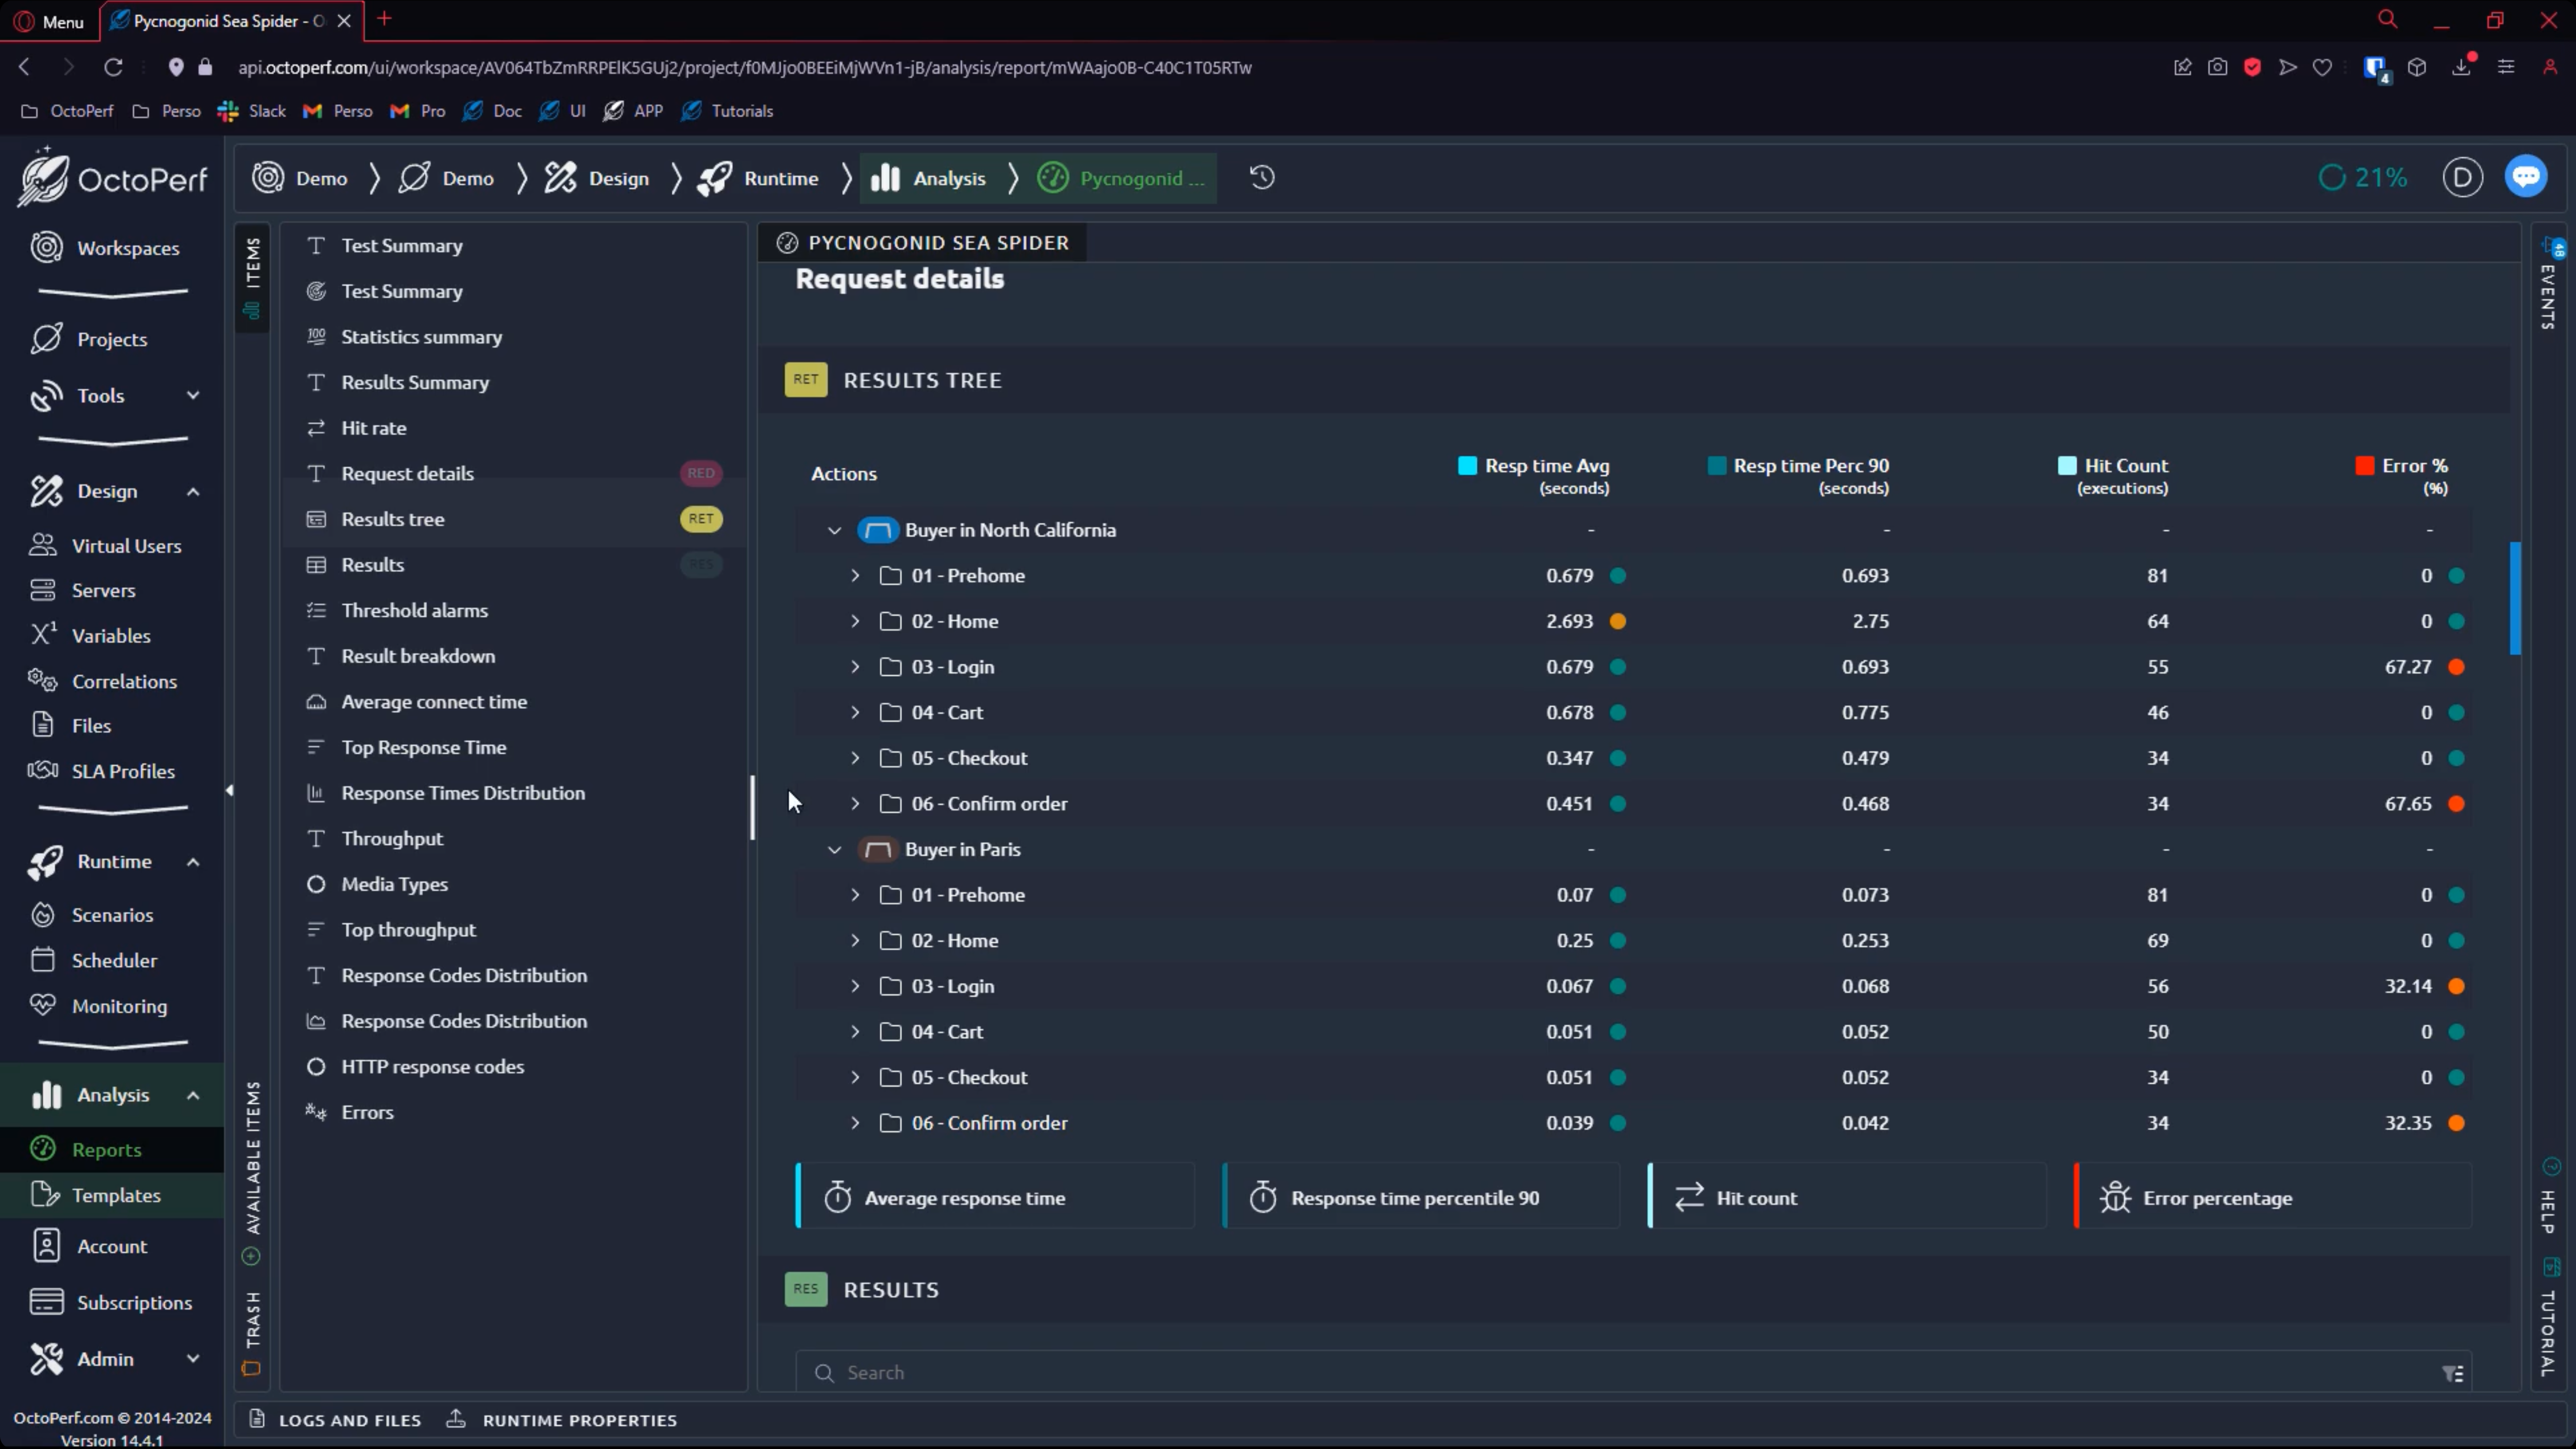Click the browser search magnifier icon
The image size is (2576, 1449).
(2387, 20)
